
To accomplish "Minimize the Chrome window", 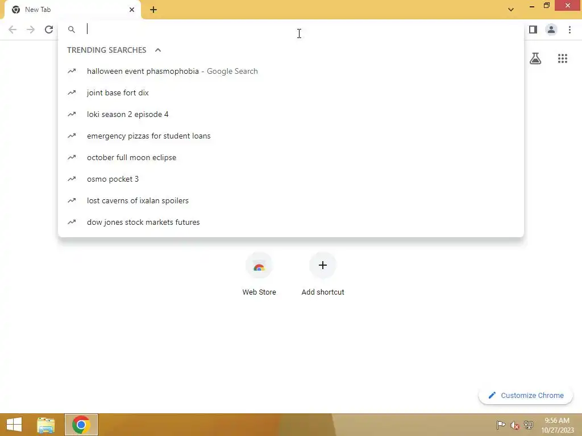I will (x=532, y=6).
